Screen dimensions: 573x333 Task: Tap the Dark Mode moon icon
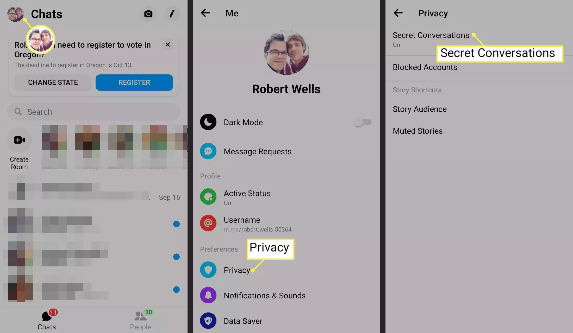click(208, 122)
